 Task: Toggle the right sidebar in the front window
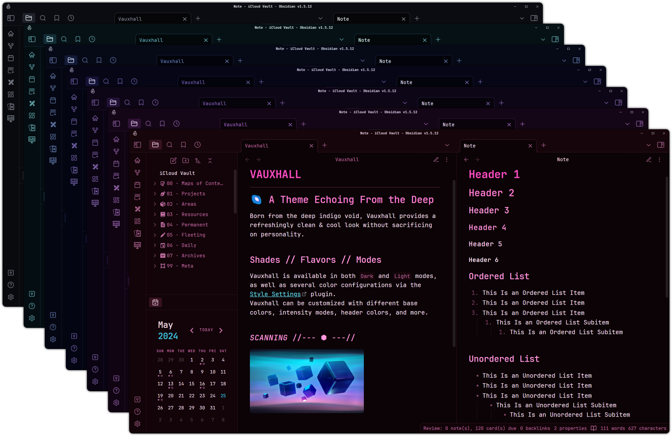click(x=661, y=145)
